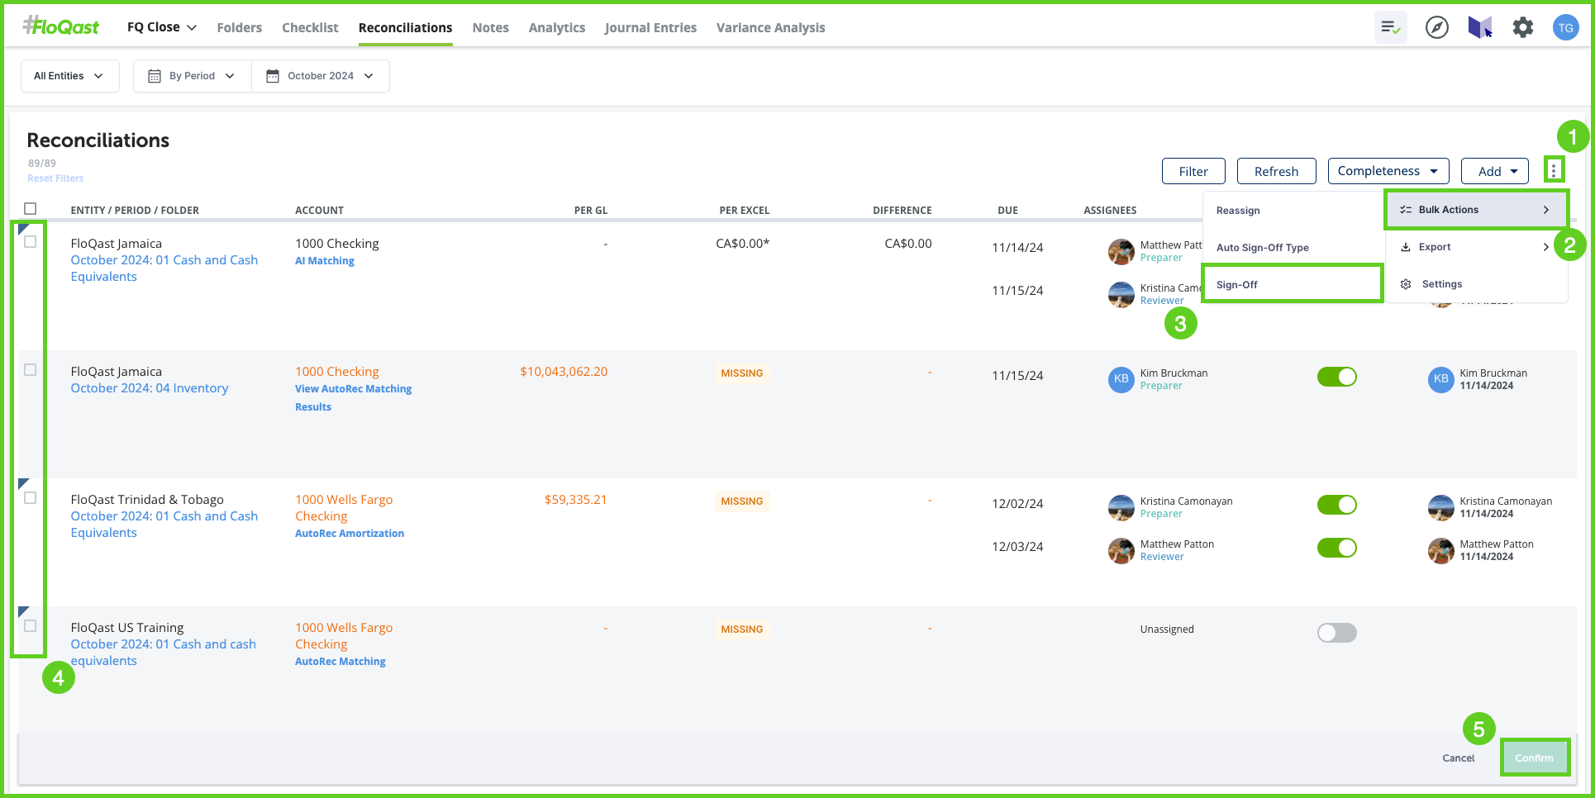Tick the select-all header checkbox
Image resolution: width=1595 pixels, height=798 pixels.
[31, 209]
